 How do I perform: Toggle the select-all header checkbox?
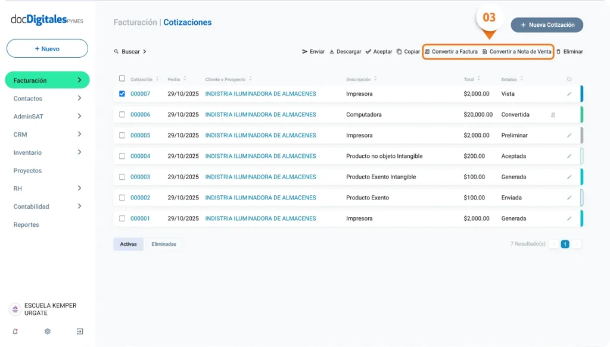pyautogui.click(x=122, y=79)
